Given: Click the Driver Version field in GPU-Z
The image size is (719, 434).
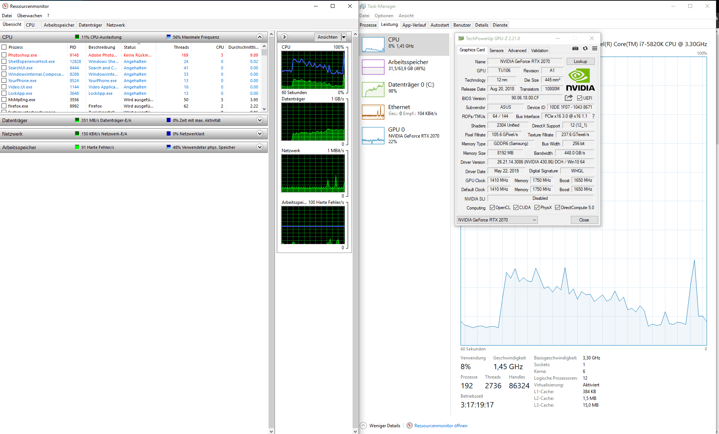Looking at the screenshot, I should [541, 162].
